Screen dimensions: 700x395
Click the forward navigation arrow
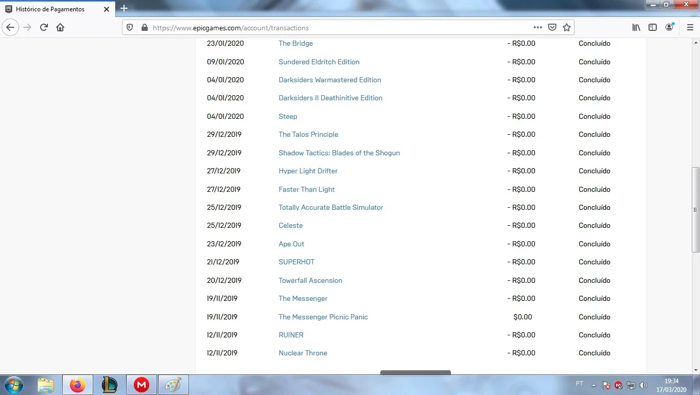tap(27, 27)
